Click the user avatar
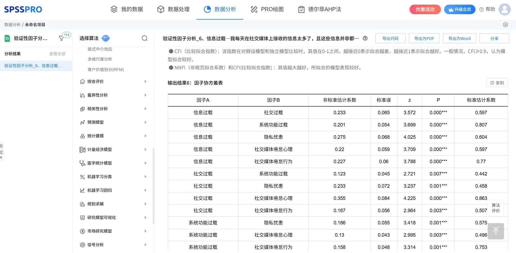This screenshot has height=253, width=516. pyautogui.click(x=505, y=9)
